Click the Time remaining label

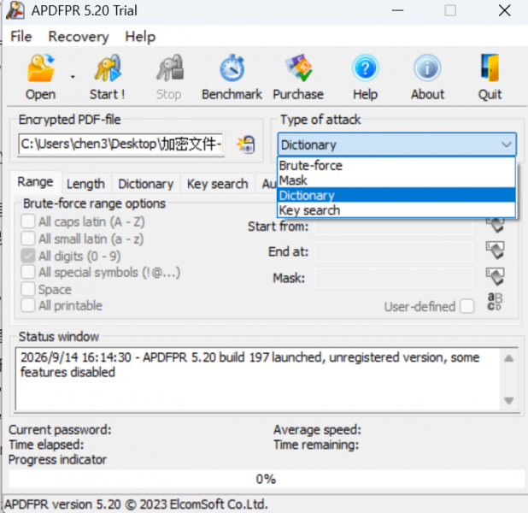click(x=316, y=445)
